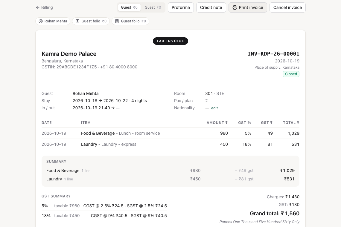Click the Bengaluru, Karnataka address line

(x=62, y=61)
